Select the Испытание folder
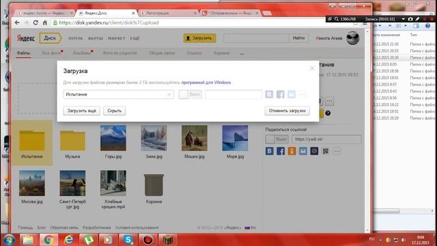The image size is (437, 246). (32, 143)
